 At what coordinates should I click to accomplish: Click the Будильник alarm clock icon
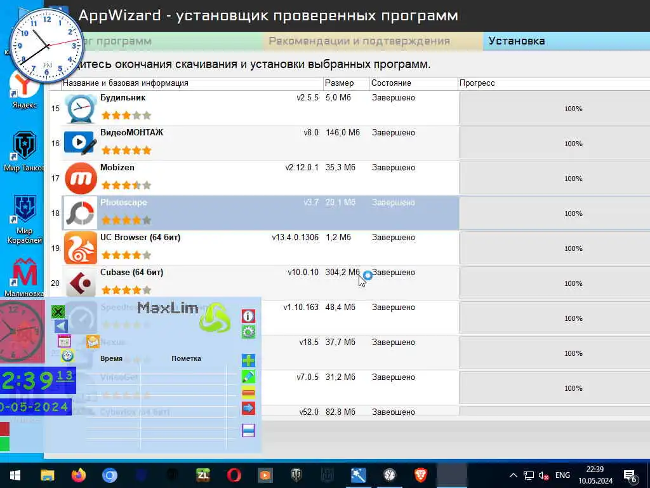[81, 109]
